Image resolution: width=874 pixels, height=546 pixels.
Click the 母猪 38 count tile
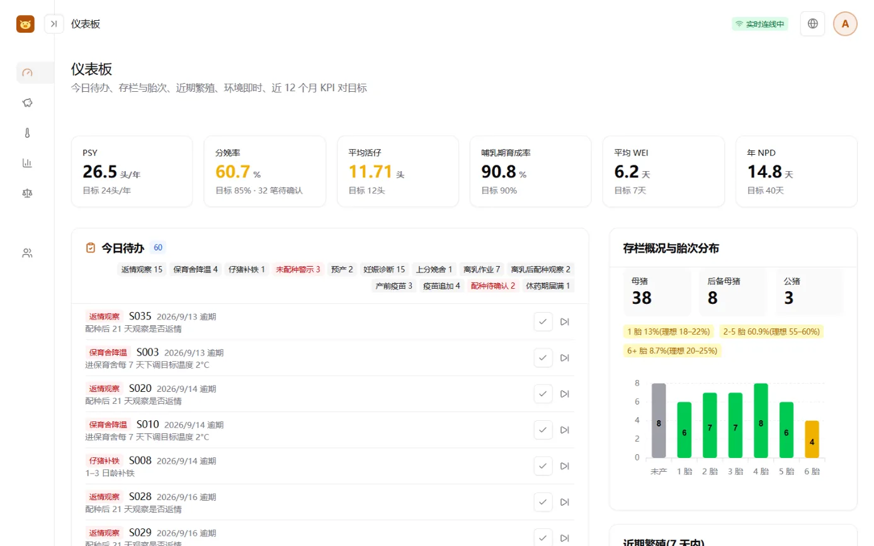tap(657, 291)
